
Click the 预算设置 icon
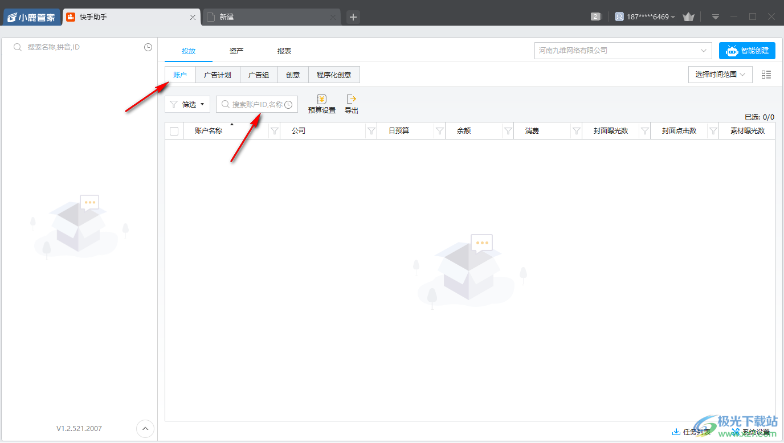pyautogui.click(x=322, y=104)
